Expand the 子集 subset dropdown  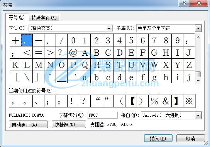point(198,28)
